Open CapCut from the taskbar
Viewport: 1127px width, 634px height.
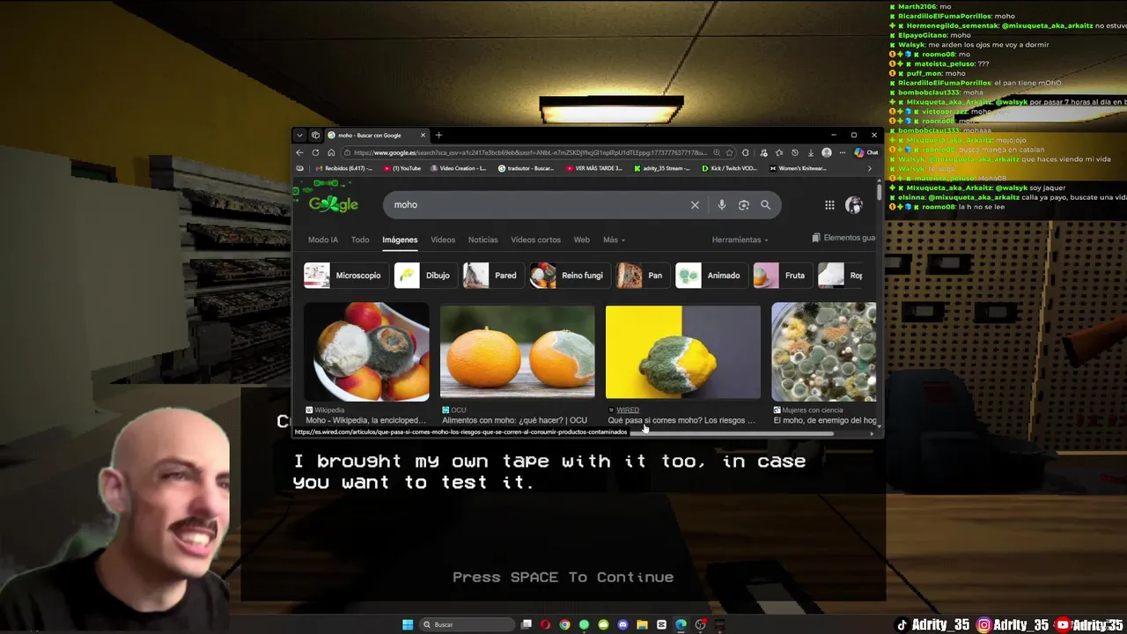[661, 624]
